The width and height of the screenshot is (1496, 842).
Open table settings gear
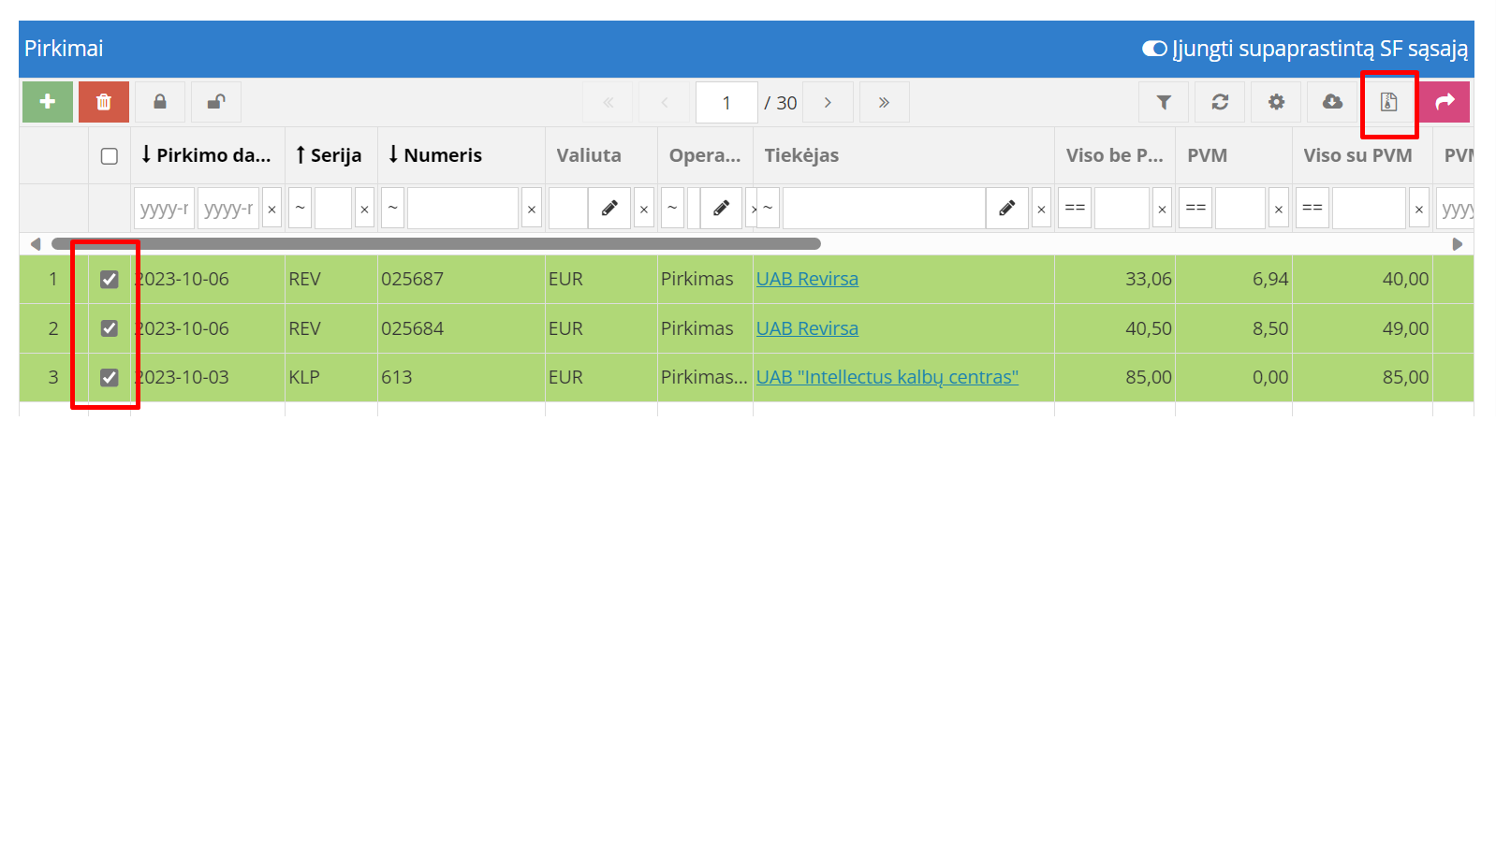tap(1276, 102)
